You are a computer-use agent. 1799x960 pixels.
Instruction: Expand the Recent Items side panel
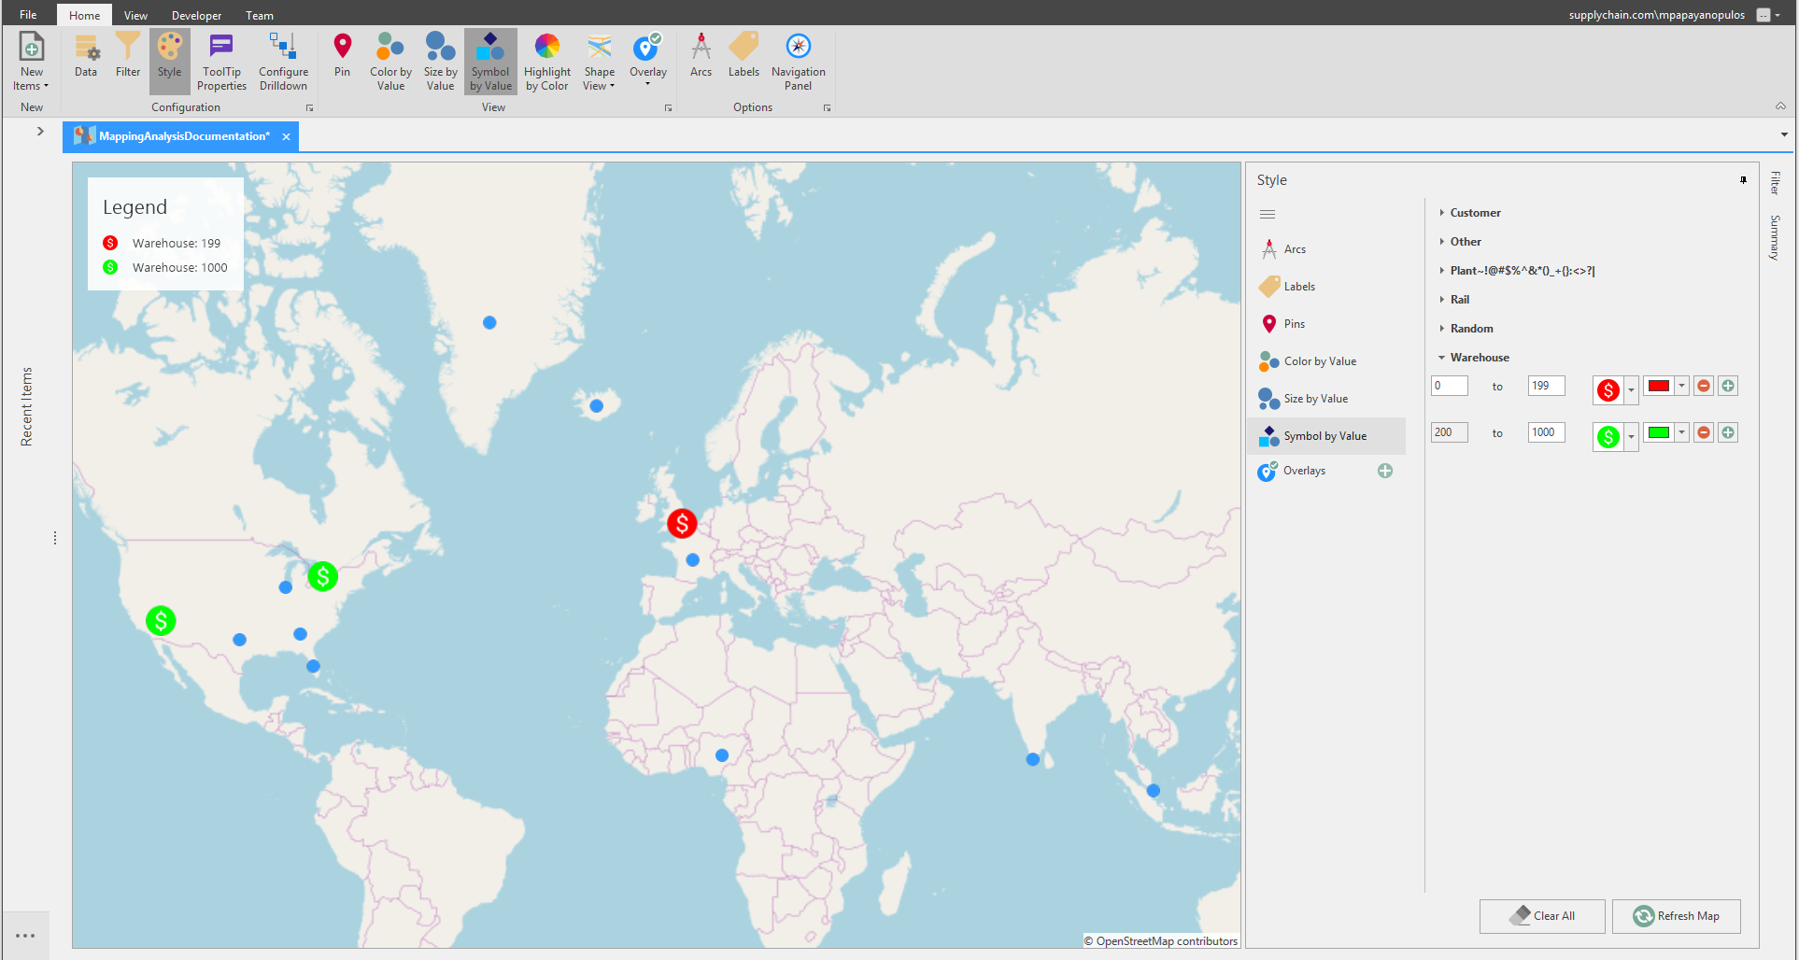pos(40,132)
